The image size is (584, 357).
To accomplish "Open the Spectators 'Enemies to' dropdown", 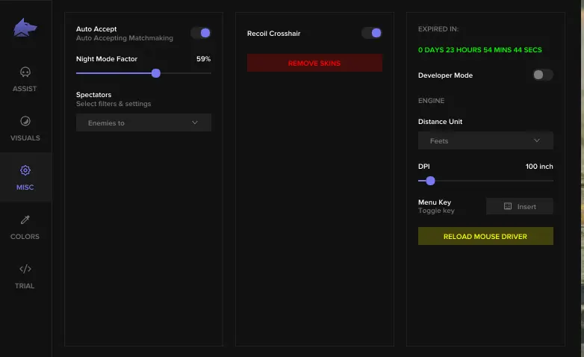I will [143, 122].
